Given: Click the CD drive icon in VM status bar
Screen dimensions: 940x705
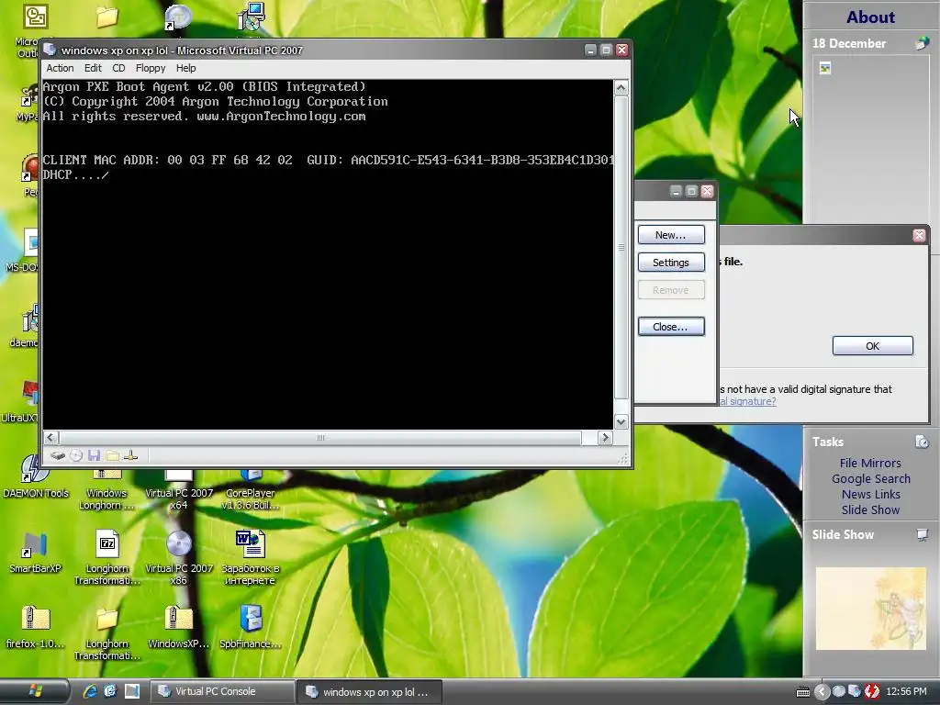Looking at the screenshot, I should click(x=76, y=455).
